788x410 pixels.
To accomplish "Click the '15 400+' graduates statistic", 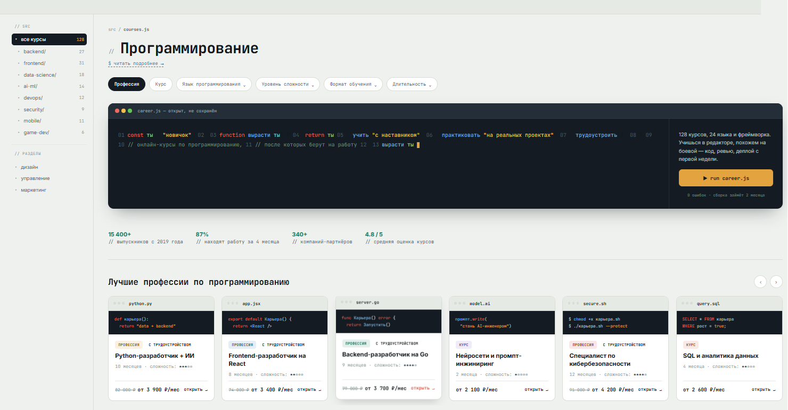I will pos(120,234).
